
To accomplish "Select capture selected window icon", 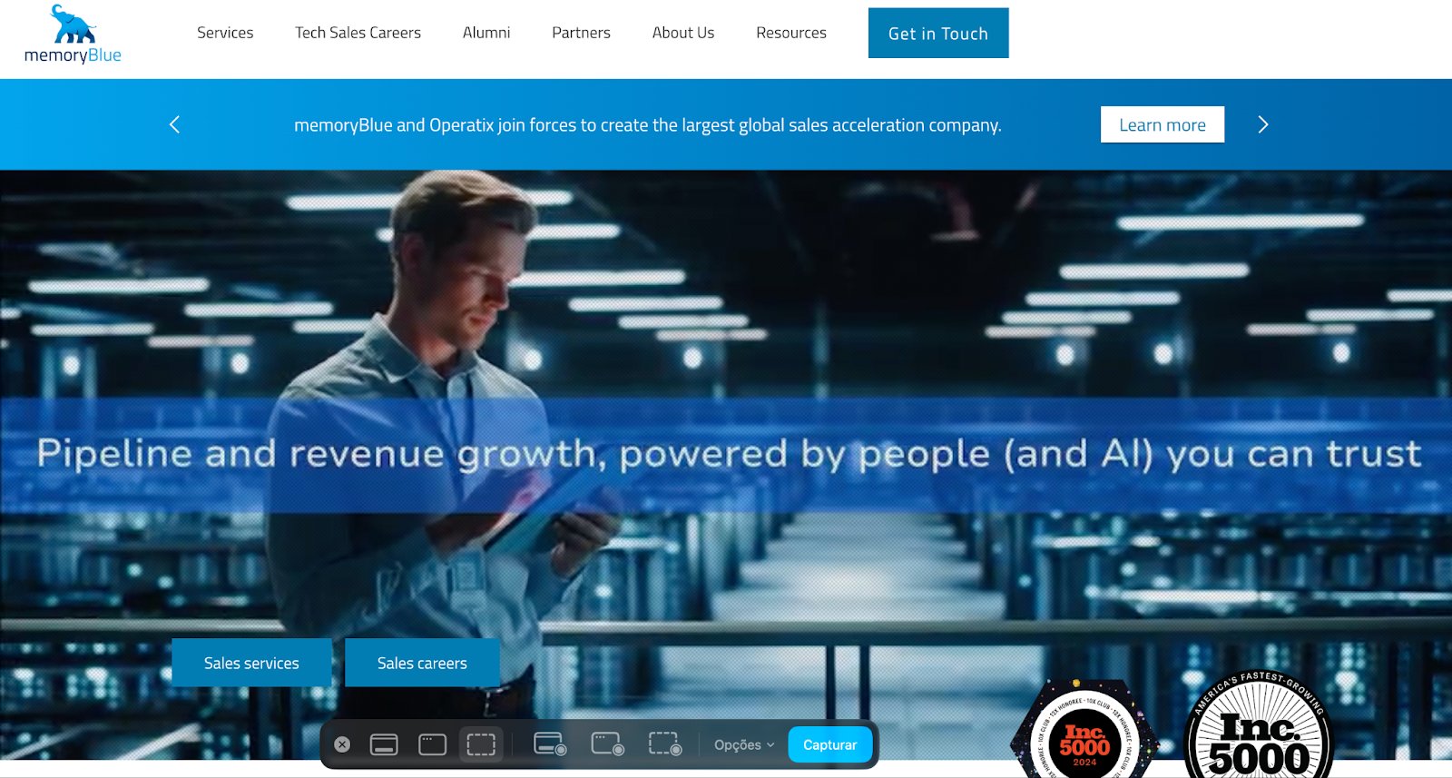I will point(432,744).
